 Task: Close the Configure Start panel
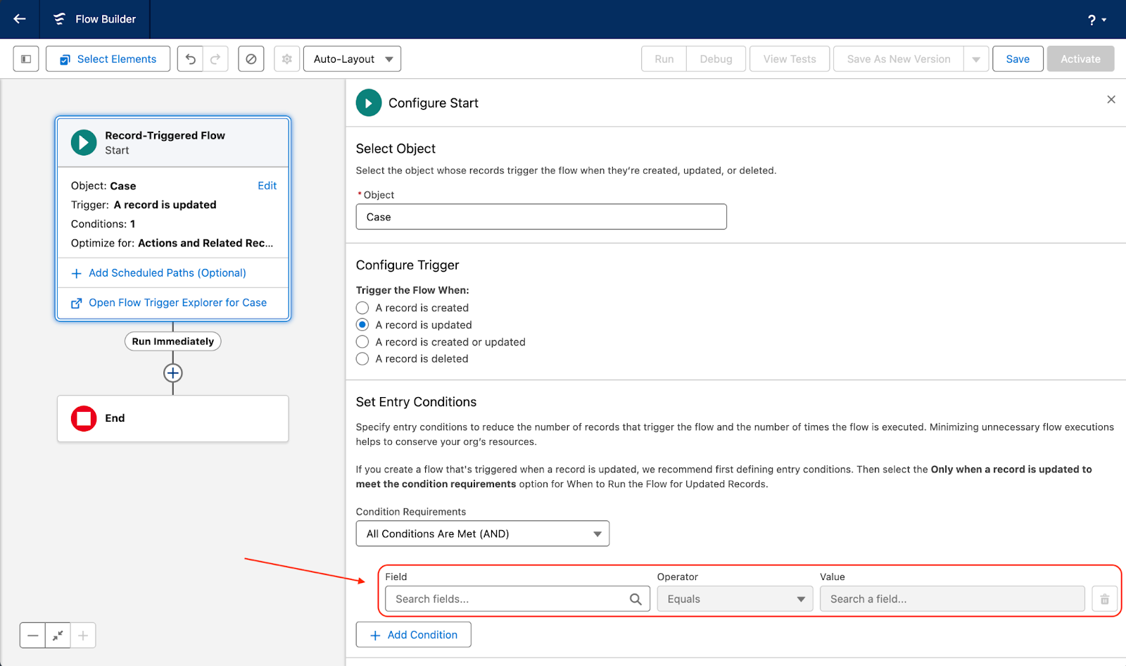[1111, 100]
